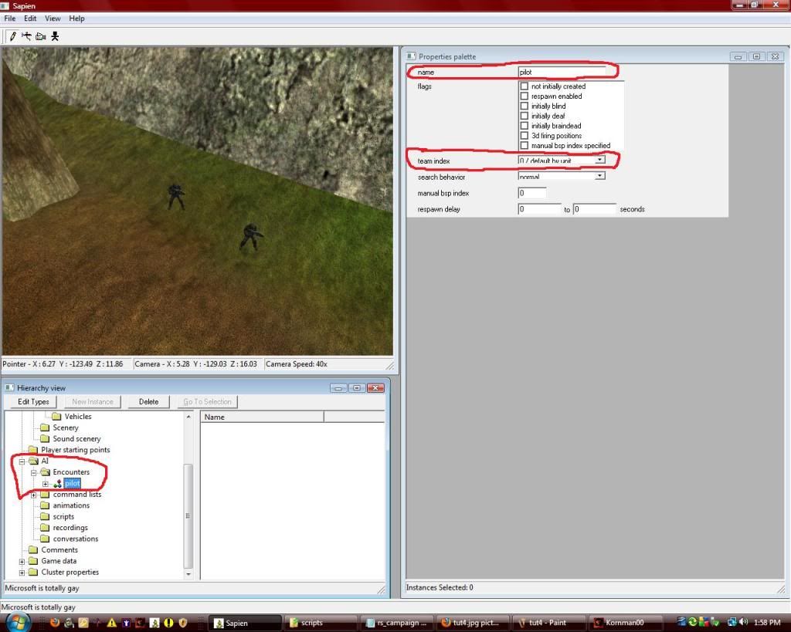The height and width of the screenshot is (632, 791).
Task: Click the first respawn delay field
Action: click(x=539, y=208)
